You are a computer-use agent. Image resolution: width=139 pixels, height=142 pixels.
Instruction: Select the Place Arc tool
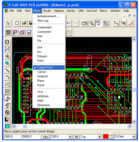tap(7, 77)
